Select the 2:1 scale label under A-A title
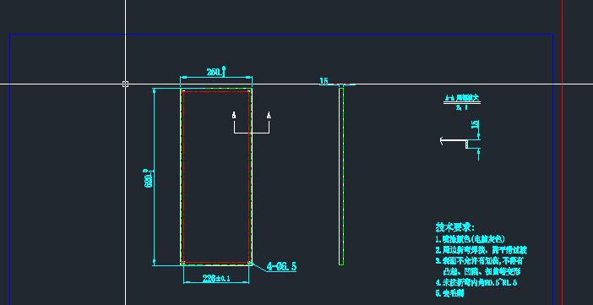Screen dimensions: 593x305 462,107
